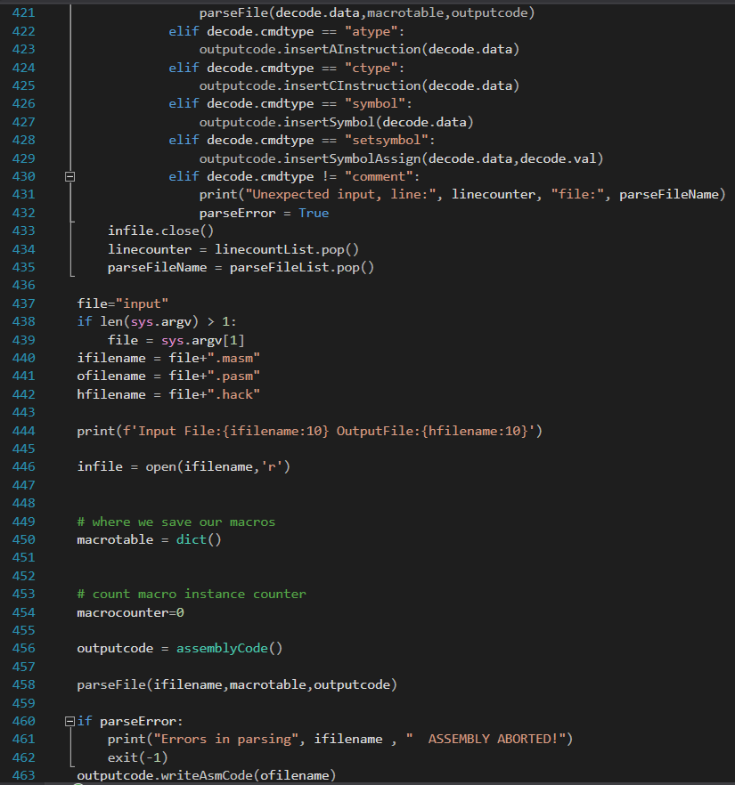Click 'insertSymbol(decode.data)' call on line 427
The width and height of the screenshot is (735, 785).
click(379, 122)
